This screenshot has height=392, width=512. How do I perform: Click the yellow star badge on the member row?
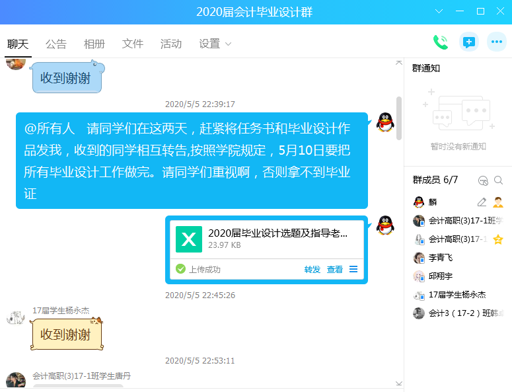coord(498,239)
